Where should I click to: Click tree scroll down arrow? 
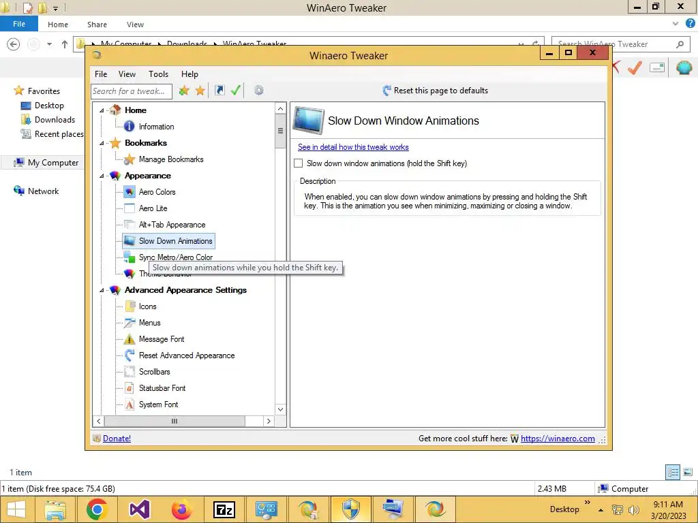point(280,409)
